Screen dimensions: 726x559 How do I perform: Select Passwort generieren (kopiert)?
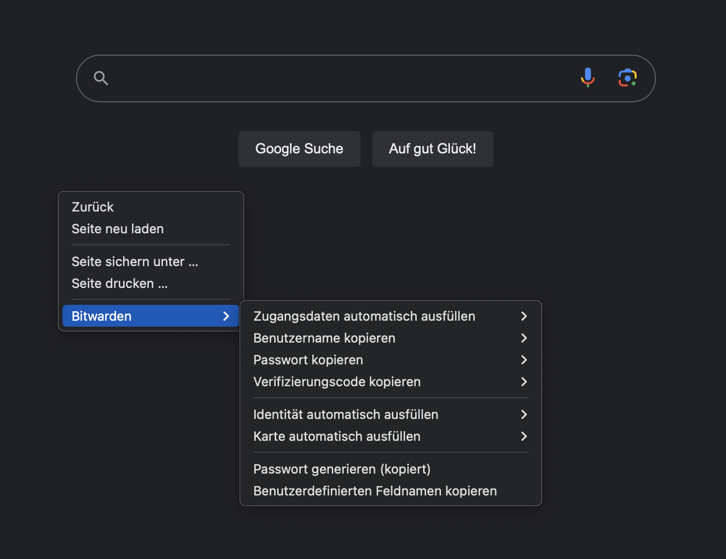point(391,469)
